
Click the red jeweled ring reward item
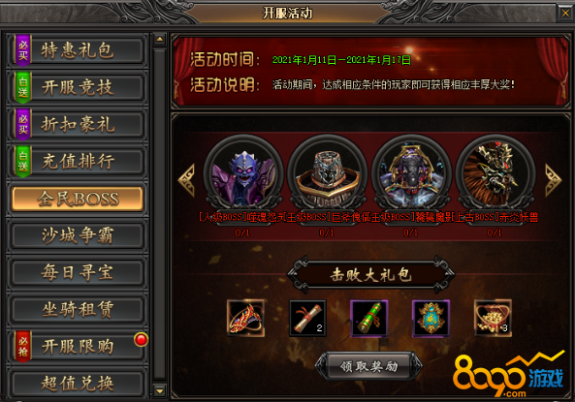click(245, 318)
